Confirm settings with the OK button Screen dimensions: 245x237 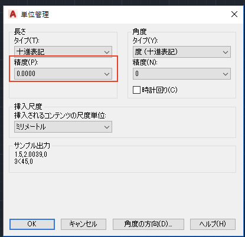pyautogui.click(x=32, y=224)
